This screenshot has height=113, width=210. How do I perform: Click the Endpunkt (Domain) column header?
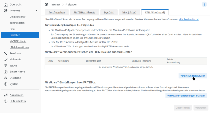click(x=141, y=61)
